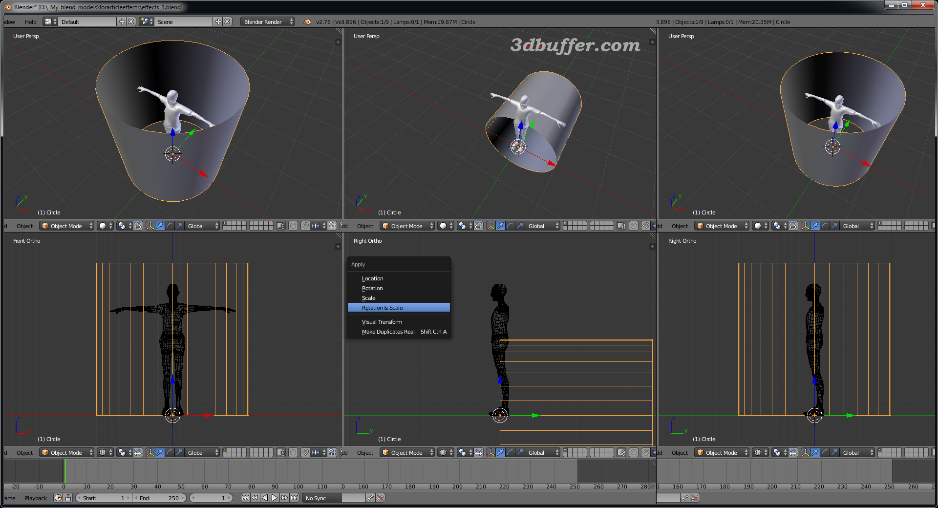Enable rotate manipulator in top-middle viewport
This screenshot has height=508, width=938.
tap(510, 226)
